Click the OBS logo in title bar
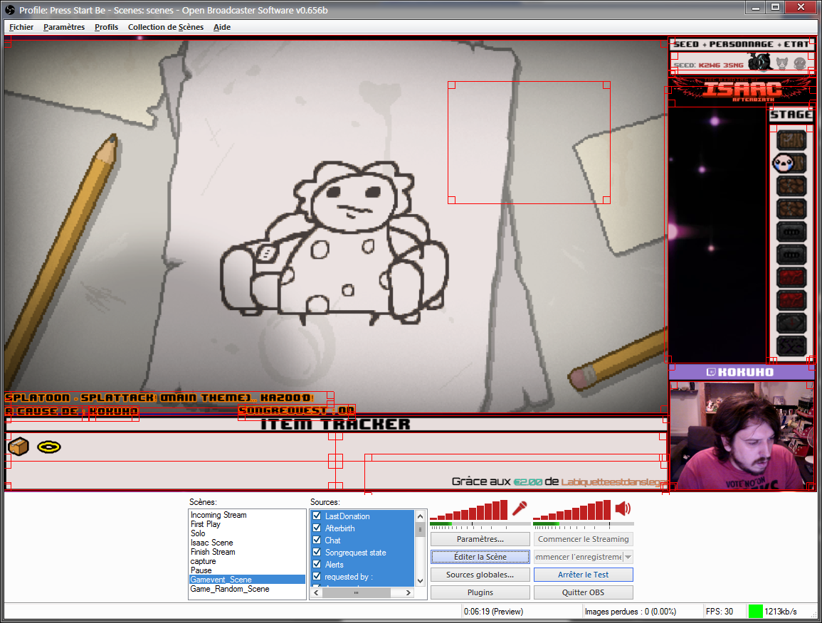The image size is (822, 623). (x=9, y=9)
